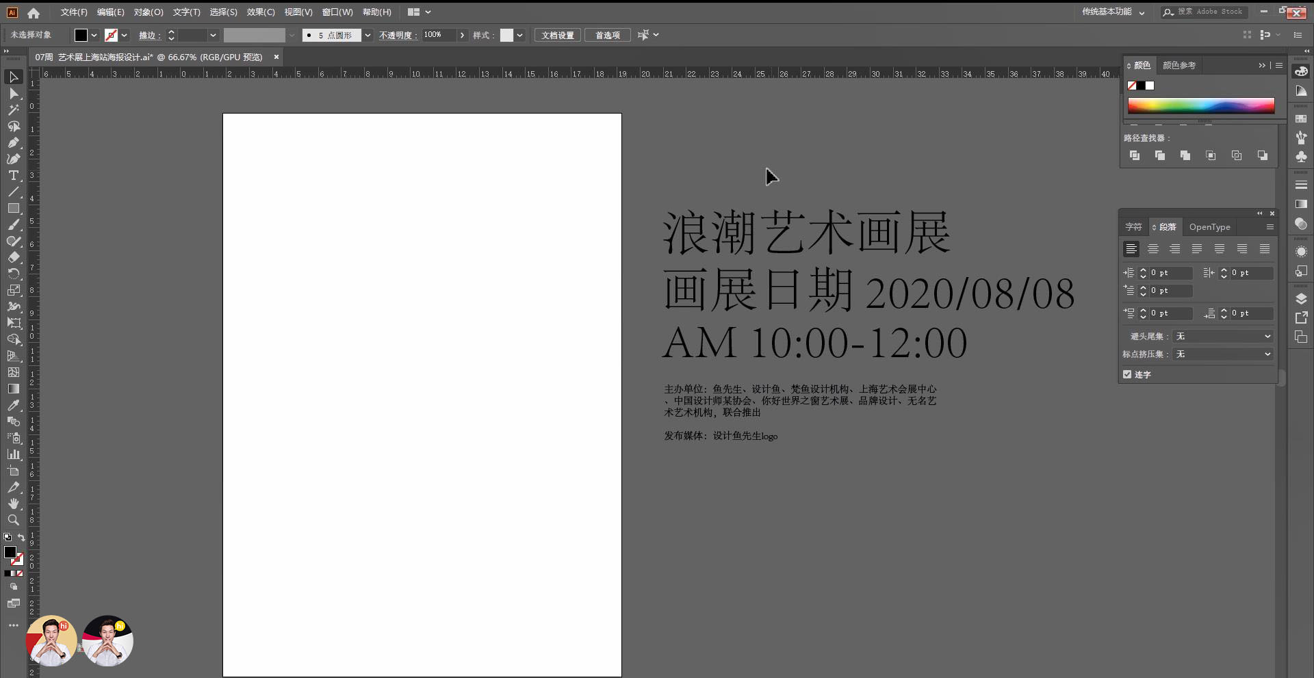The image size is (1314, 678).
Task: Open the 避头尾集 dropdown
Action: (1223, 336)
